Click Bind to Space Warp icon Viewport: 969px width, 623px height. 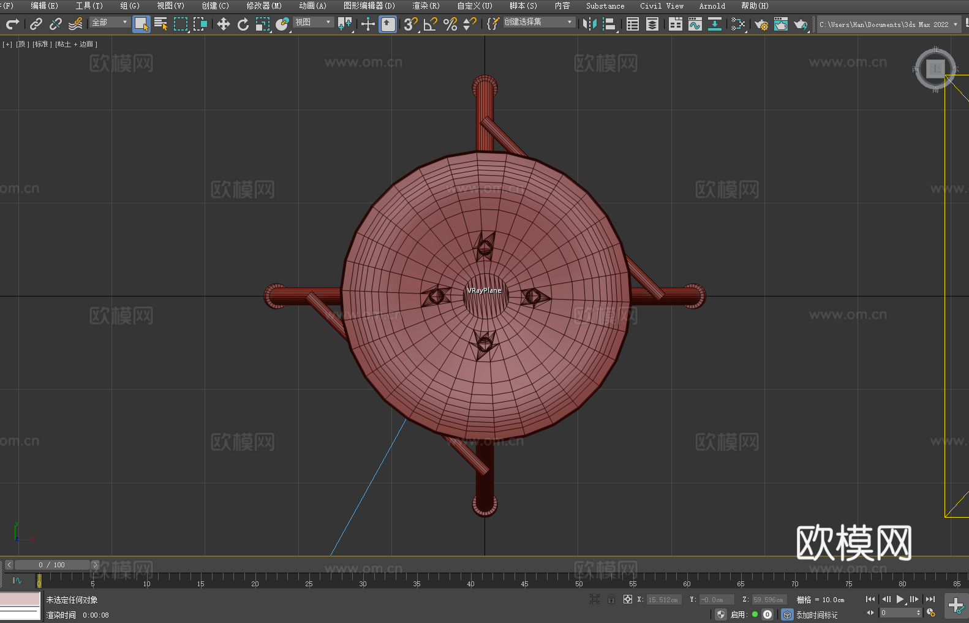coord(75,24)
